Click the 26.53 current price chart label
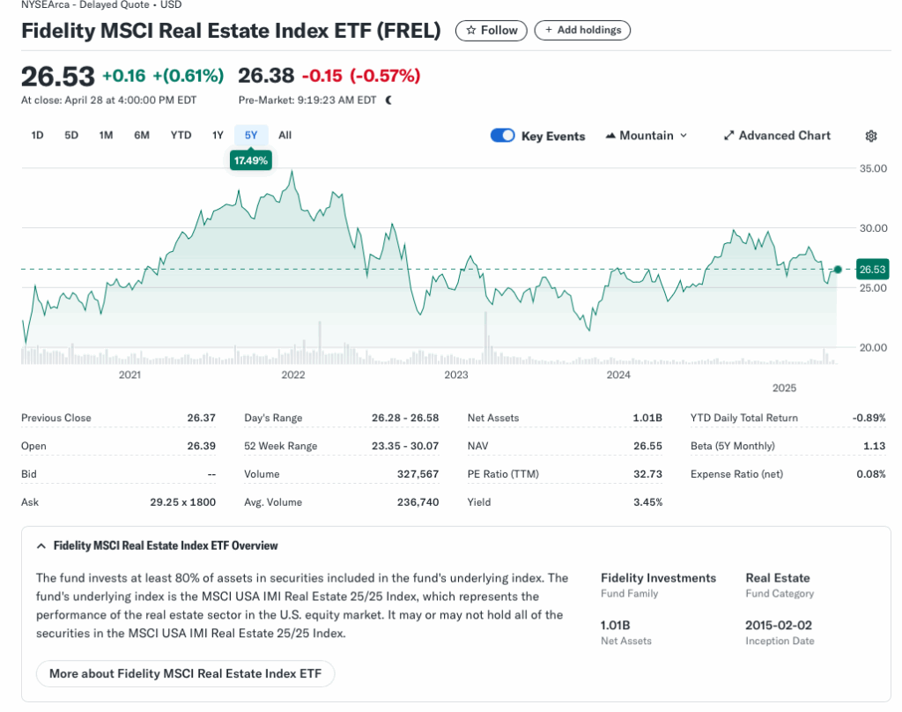902x712 pixels. point(872,270)
